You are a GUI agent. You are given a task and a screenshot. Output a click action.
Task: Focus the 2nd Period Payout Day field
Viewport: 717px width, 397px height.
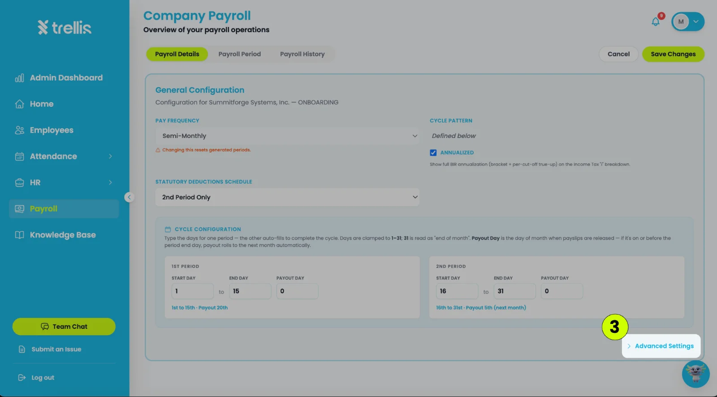562,291
